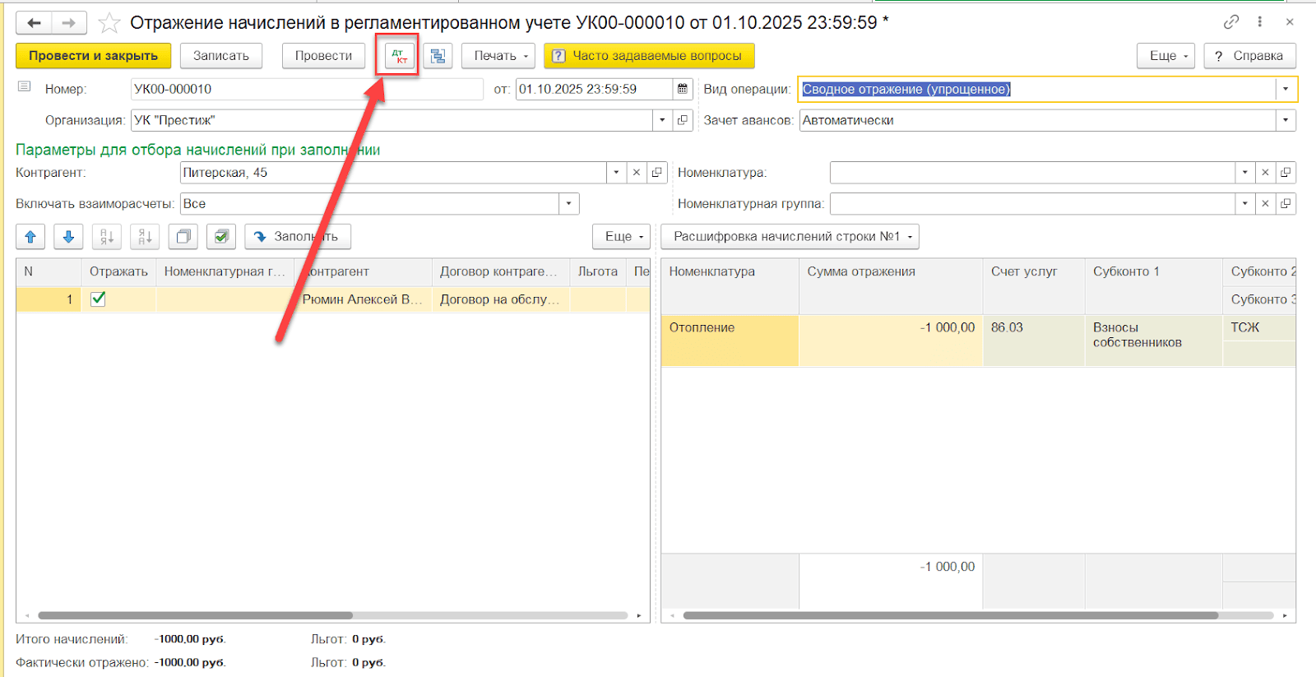Expand the Вид операции dropdown

[1285, 89]
